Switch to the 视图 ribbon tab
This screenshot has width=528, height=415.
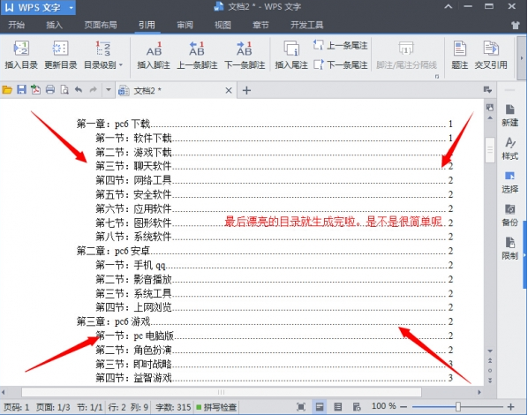tap(223, 25)
